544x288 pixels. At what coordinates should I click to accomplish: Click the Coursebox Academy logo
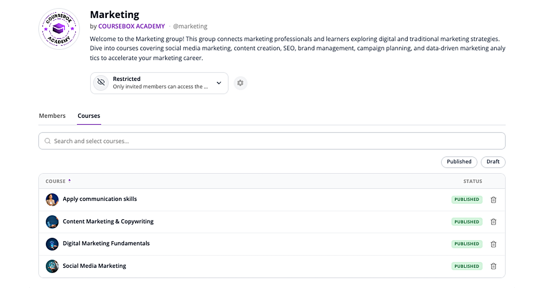pyautogui.click(x=59, y=29)
